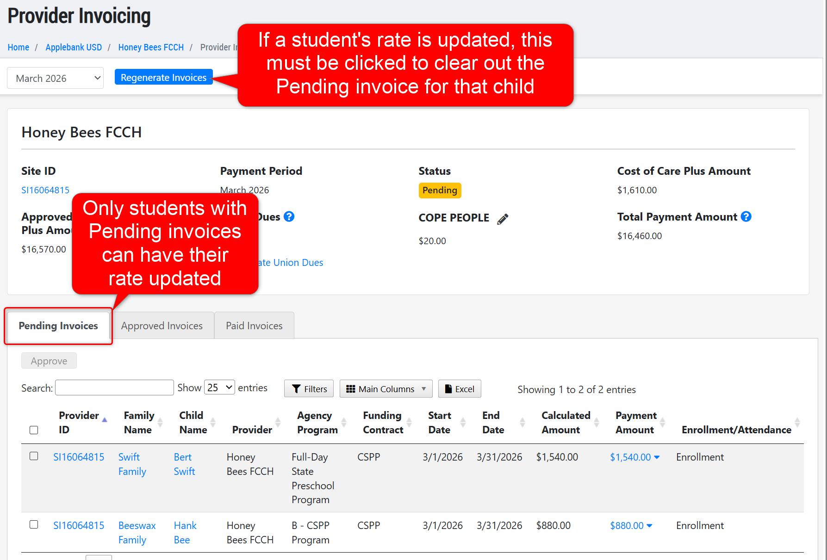This screenshot has width=827, height=560.
Task: Sort by Child Name column
Action: click(213, 422)
